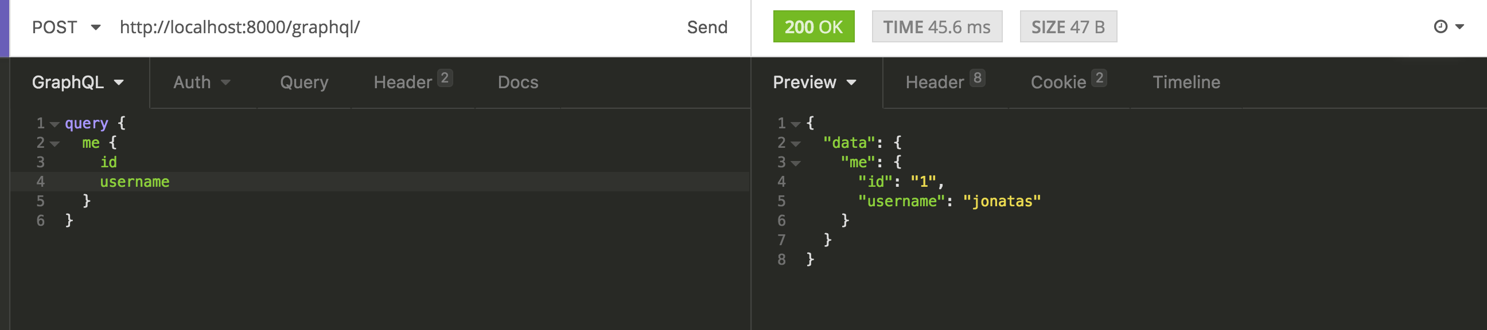Open the Auth tab dropdown

[x=201, y=82]
